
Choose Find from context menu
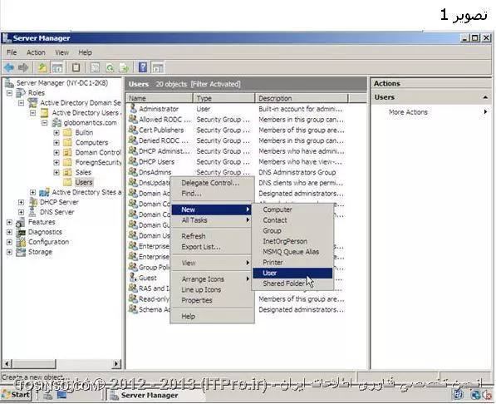[x=212, y=193]
